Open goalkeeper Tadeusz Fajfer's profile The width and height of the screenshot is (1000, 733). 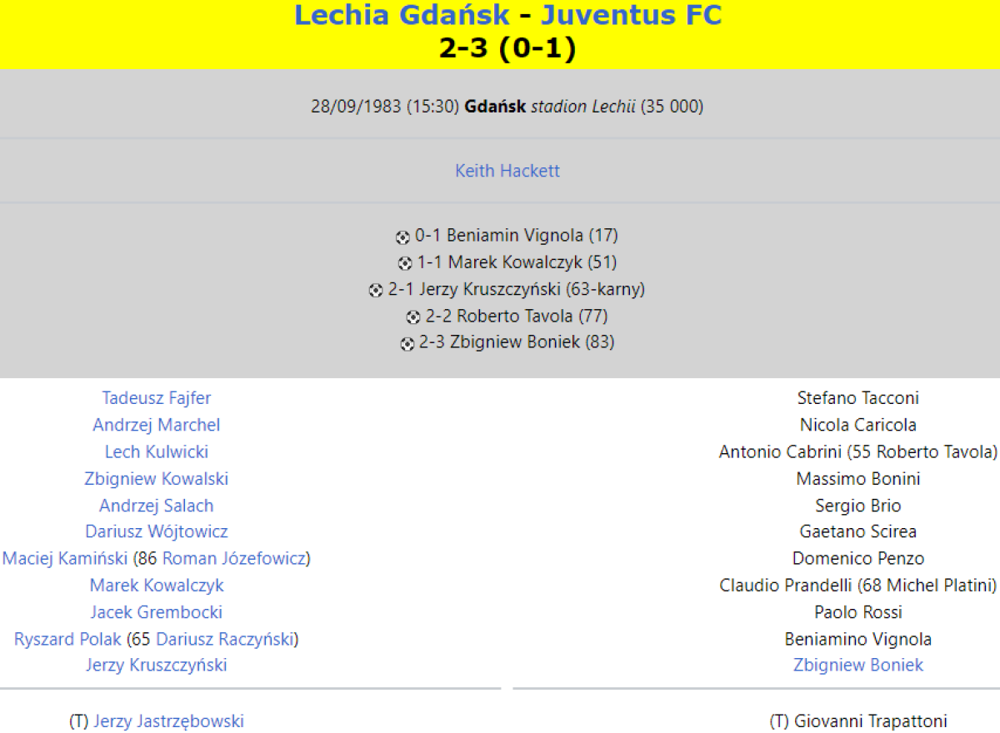pyautogui.click(x=157, y=398)
